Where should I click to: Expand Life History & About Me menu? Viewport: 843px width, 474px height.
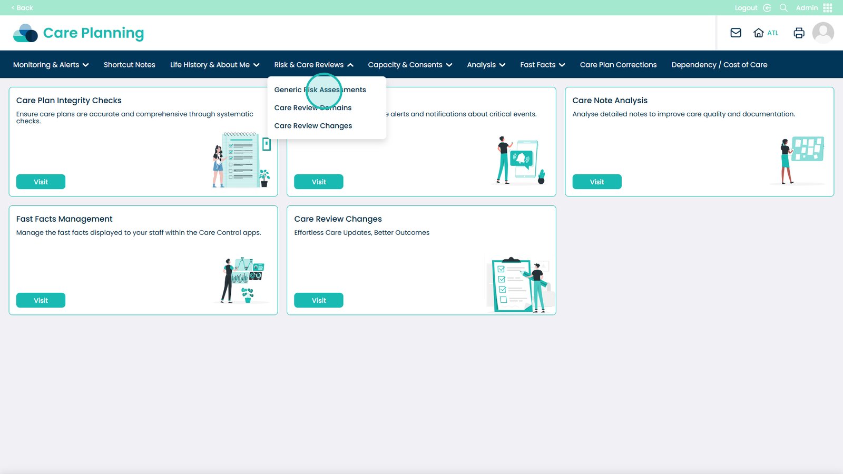click(215, 65)
